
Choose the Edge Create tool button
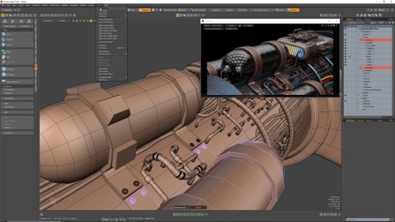coord(17,81)
